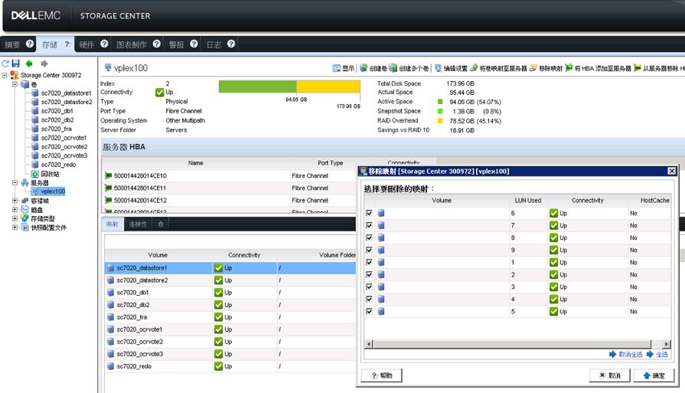Confirm with the 确定 button
Viewport: 685px width, 393px height.
click(654, 375)
